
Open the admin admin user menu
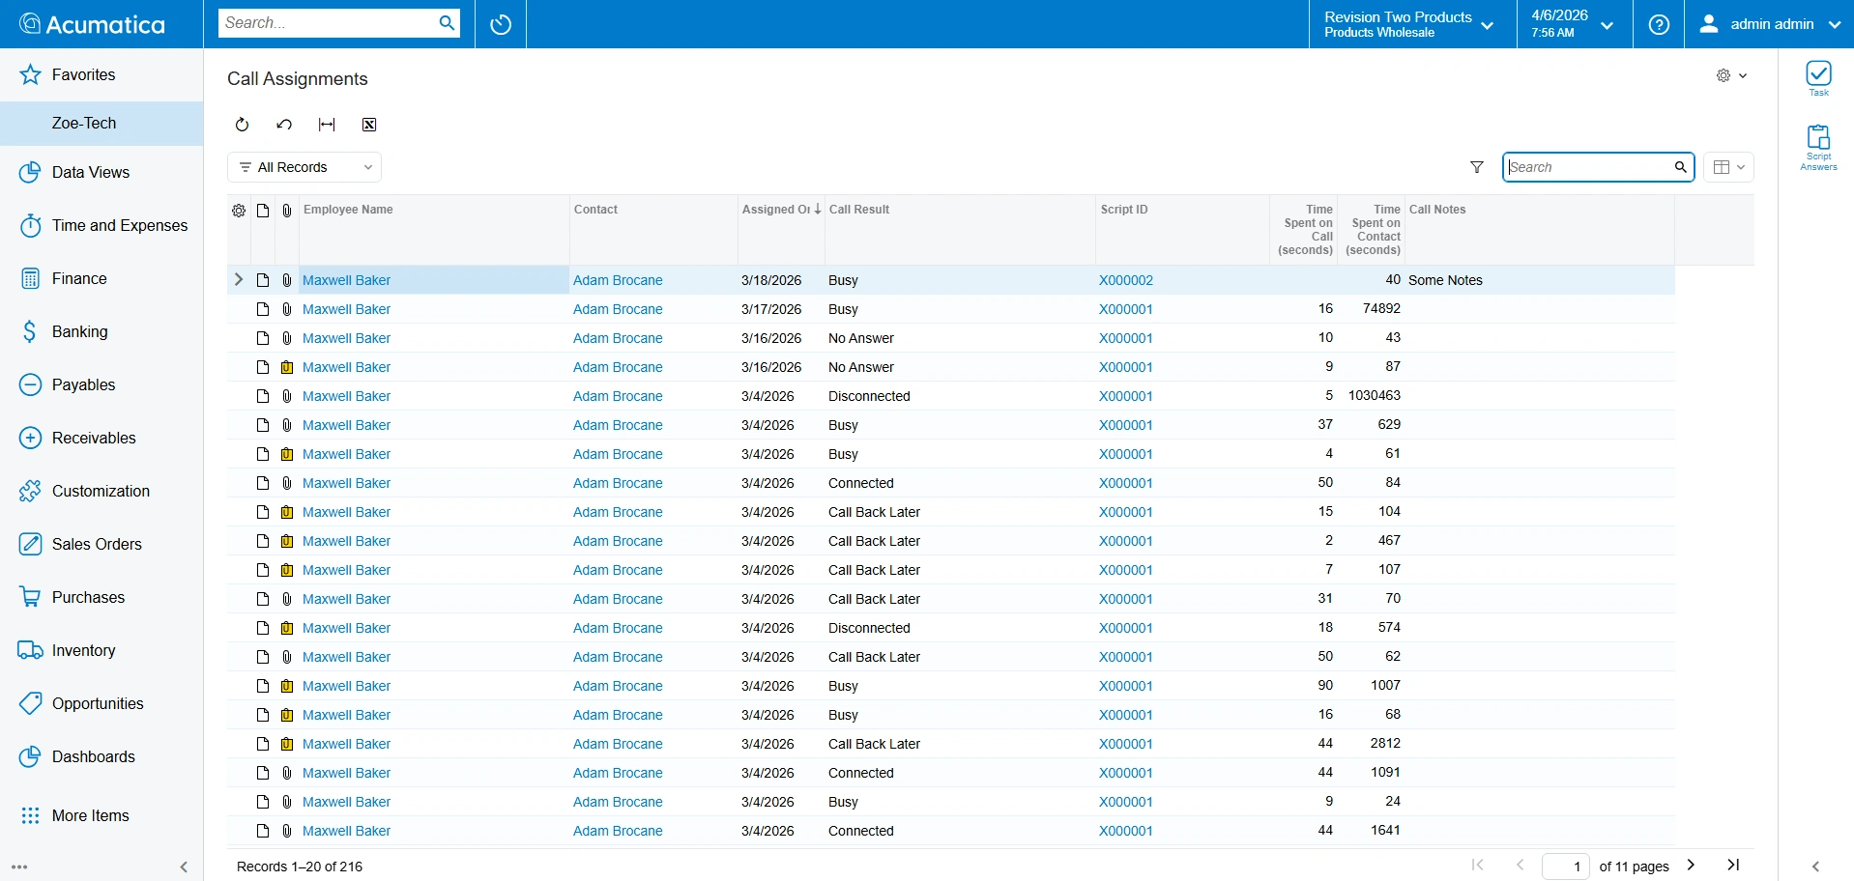point(1769,24)
